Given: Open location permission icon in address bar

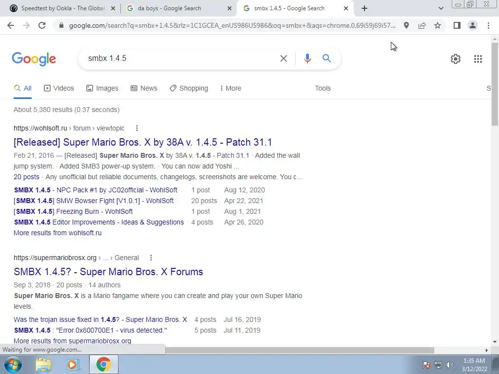Looking at the screenshot, I should 406,25.
